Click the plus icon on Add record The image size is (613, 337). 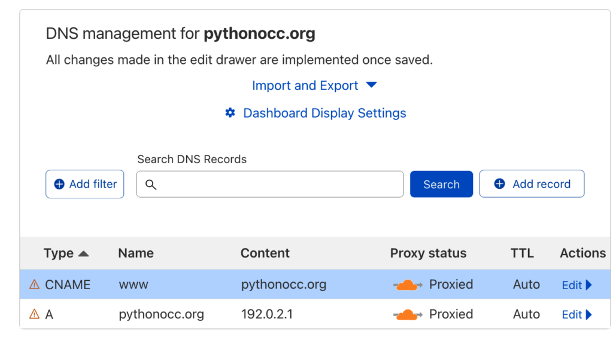pyautogui.click(x=499, y=185)
